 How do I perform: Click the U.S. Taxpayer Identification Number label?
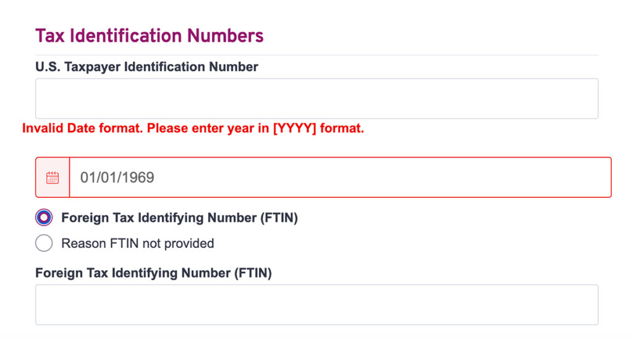[147, 67]
